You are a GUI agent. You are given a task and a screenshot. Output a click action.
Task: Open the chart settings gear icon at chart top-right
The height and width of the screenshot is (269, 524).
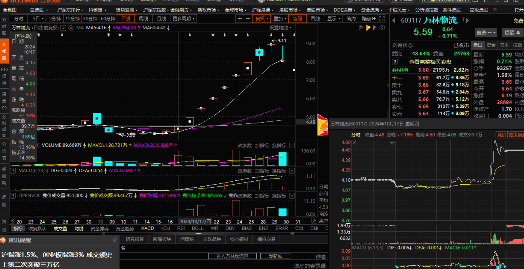[x=382, y=28]
